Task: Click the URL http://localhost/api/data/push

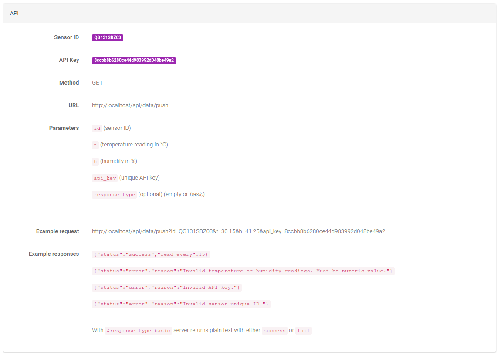Action: coord(130,105)
